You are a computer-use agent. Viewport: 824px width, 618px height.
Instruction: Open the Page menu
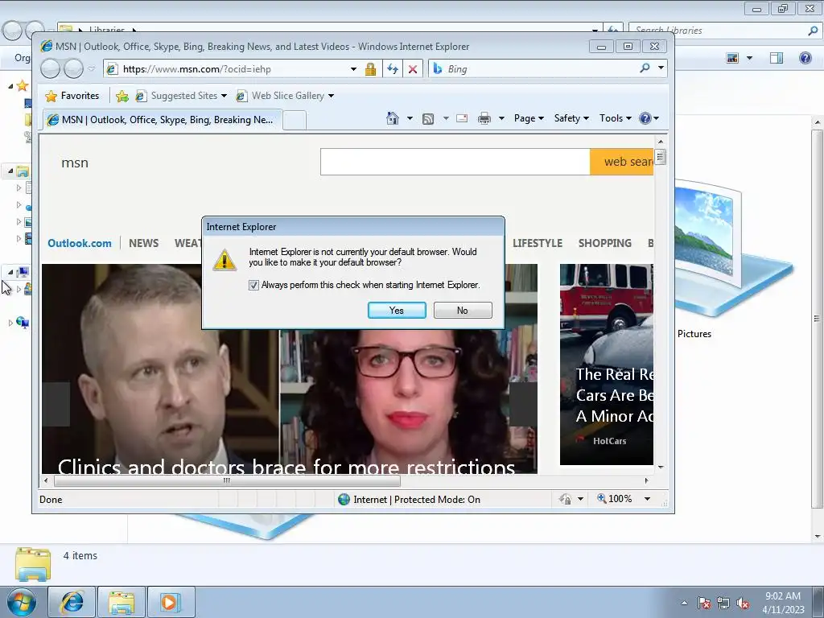(x=529, y=118)
